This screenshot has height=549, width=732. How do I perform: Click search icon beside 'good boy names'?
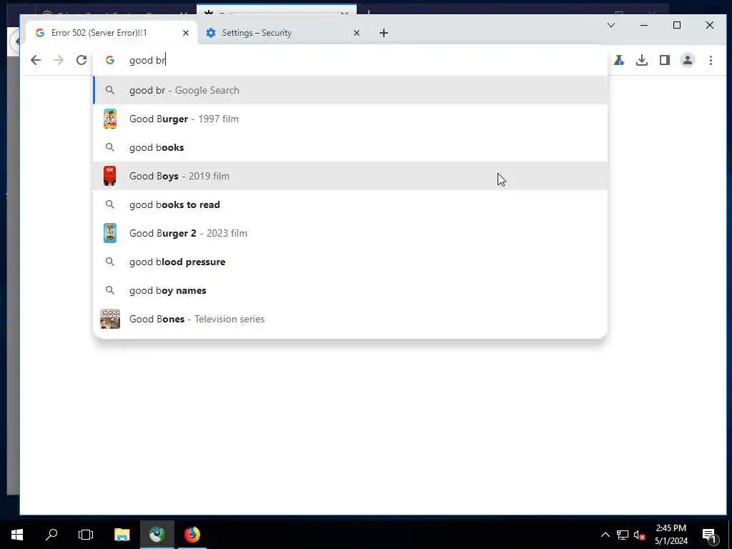[x=109, y=290]
